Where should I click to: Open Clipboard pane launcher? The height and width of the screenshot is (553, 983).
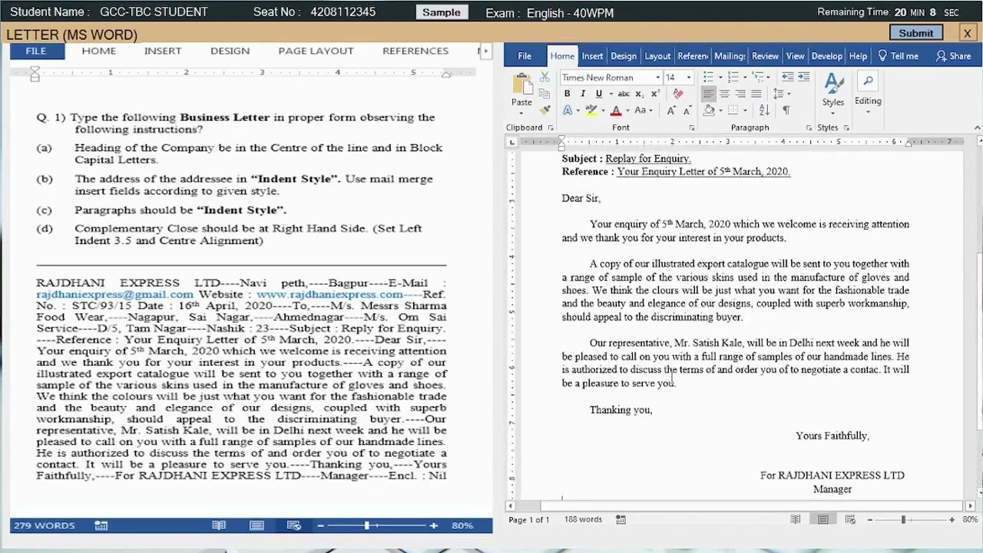pos(551,127)
